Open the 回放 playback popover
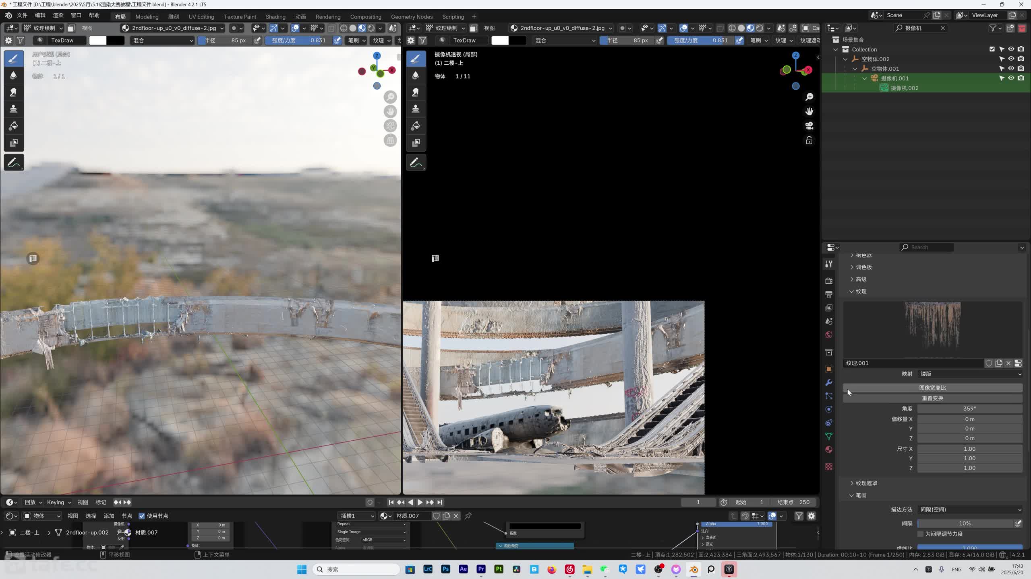 pos(33,502)
